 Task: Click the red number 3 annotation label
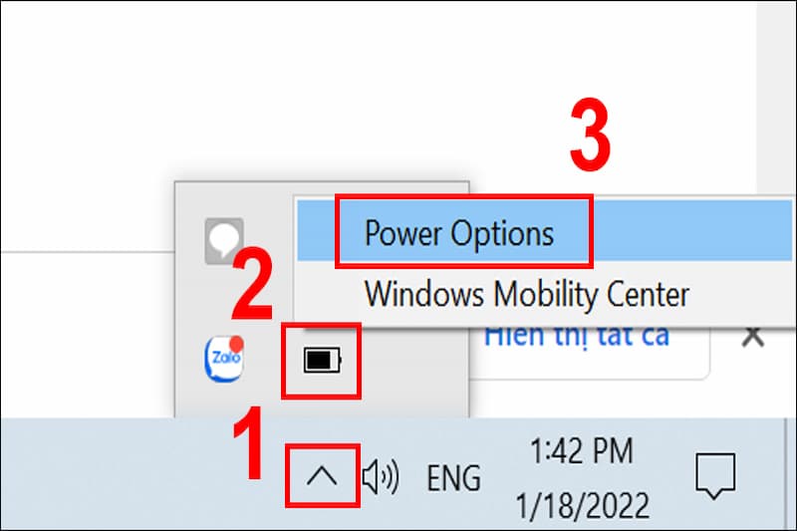pyautogui.click(x=589, y=140)
